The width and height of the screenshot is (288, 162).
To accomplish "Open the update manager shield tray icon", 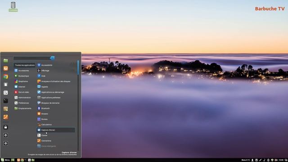I will tap(272, 160).
